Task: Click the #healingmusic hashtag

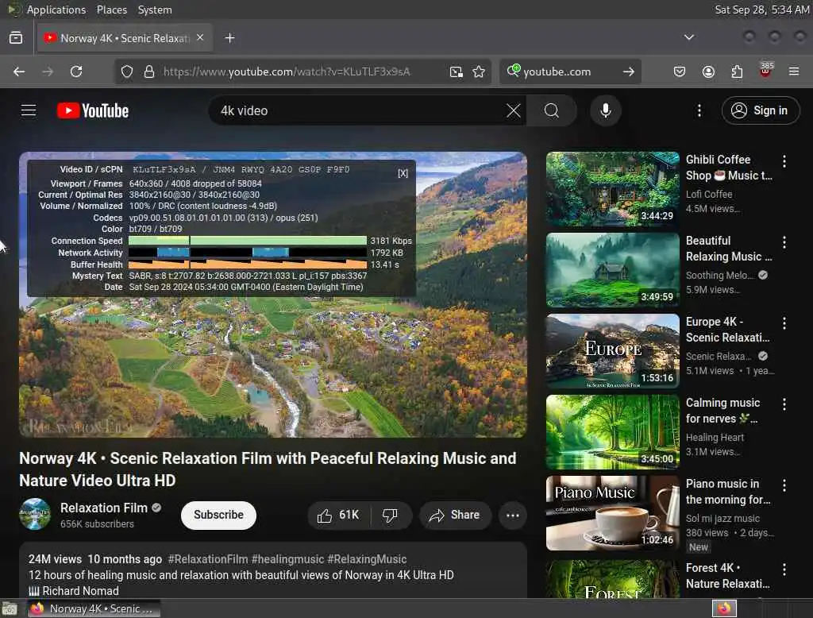Action: (287, 559)
